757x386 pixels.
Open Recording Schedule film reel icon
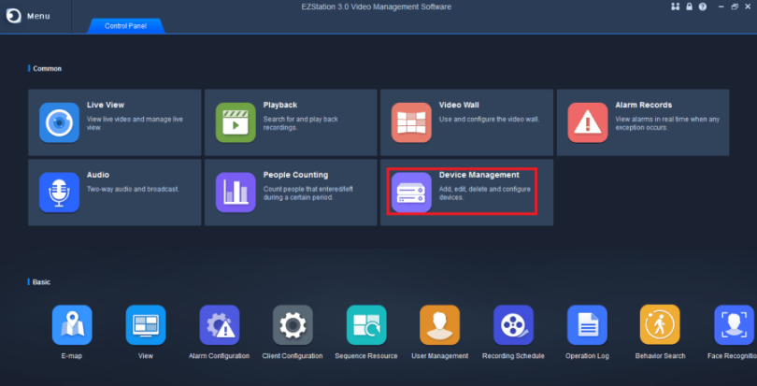click(513, 324)
